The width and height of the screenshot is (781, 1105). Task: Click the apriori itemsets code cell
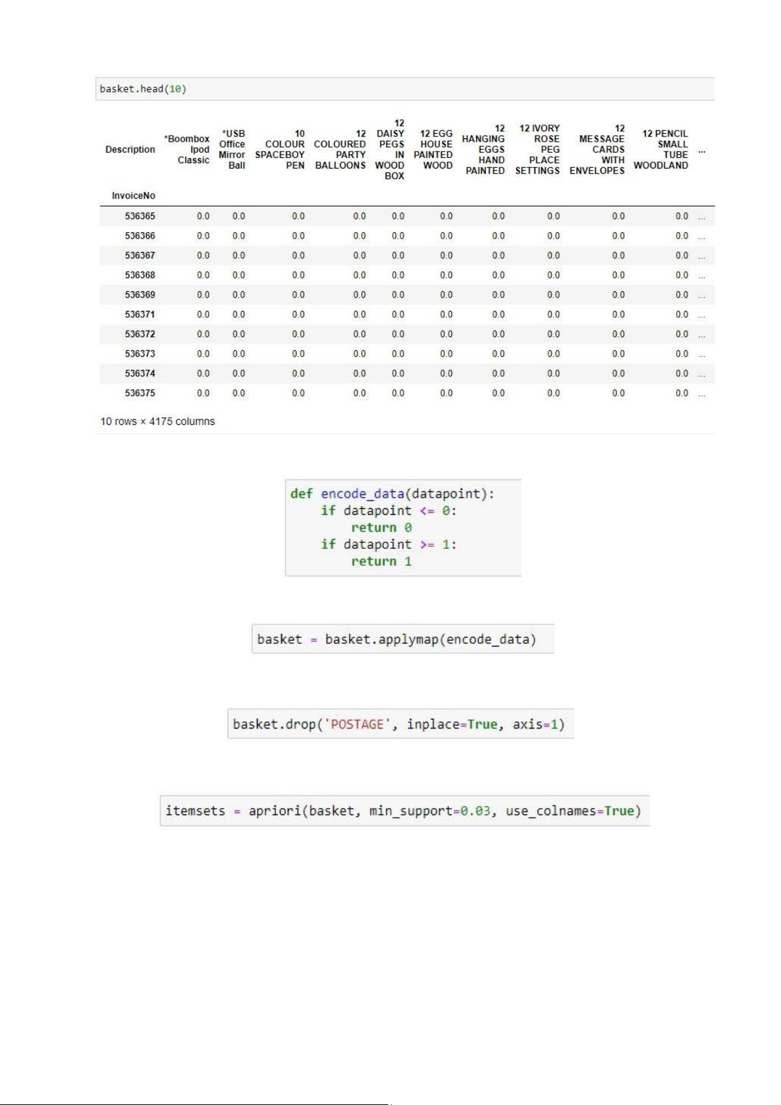point(405,811)
